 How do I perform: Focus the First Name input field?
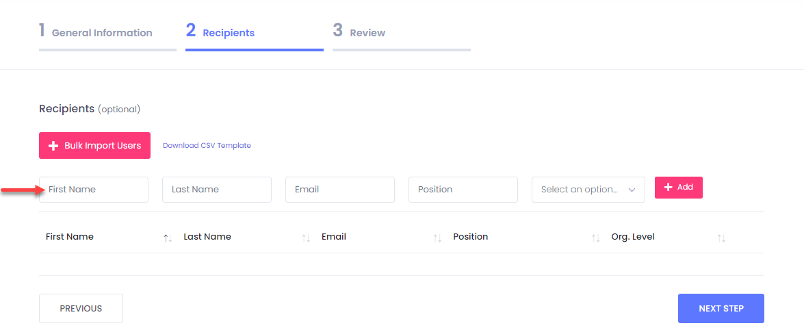point(94,190)
